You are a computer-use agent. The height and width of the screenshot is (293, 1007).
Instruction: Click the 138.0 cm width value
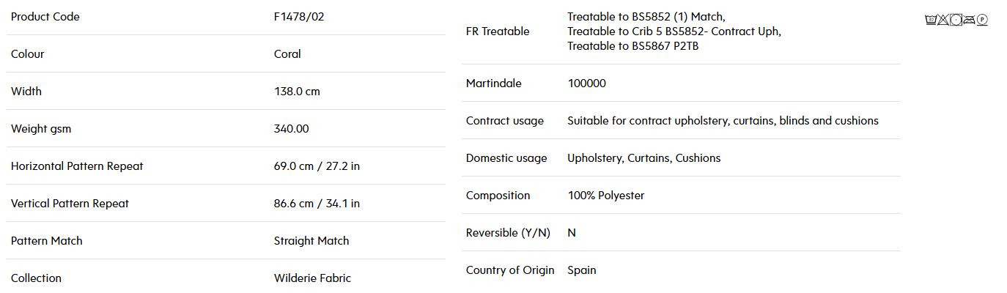(297, 92)
